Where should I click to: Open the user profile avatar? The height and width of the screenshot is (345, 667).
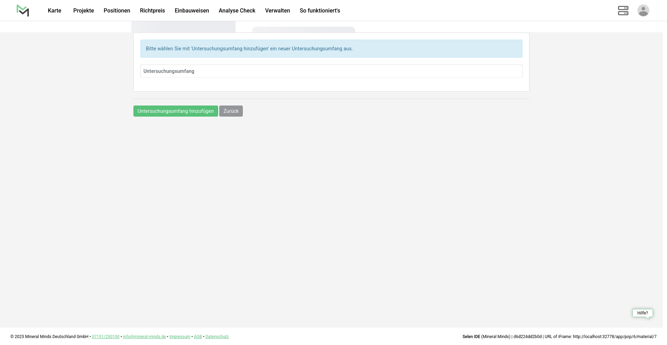[x=643, y=10]
